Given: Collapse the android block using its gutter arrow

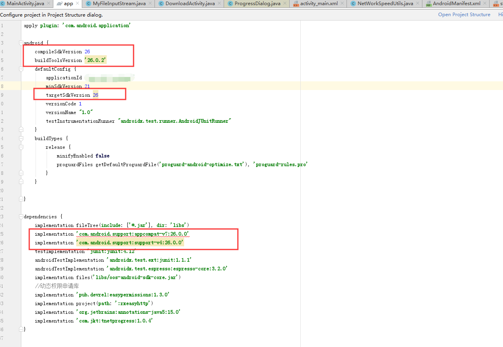Looking at the screenshot, I should click(21, 42).
